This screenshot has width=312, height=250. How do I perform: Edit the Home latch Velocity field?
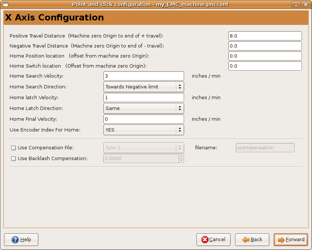click(x=144, y=98)
